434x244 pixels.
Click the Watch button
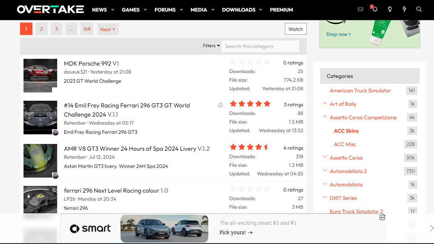(x=295, y=29)
